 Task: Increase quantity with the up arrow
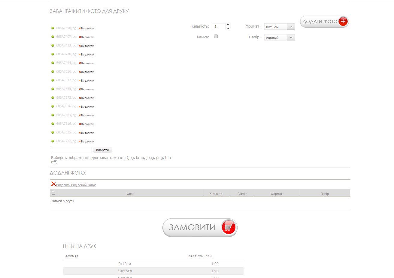[x=228, y=24]
